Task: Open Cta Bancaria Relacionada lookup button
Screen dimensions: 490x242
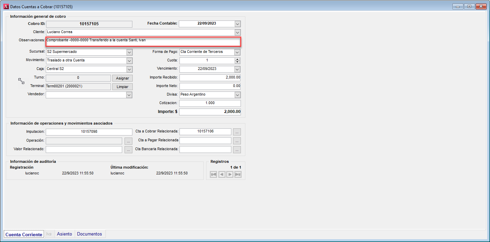Action: point(237,150)
